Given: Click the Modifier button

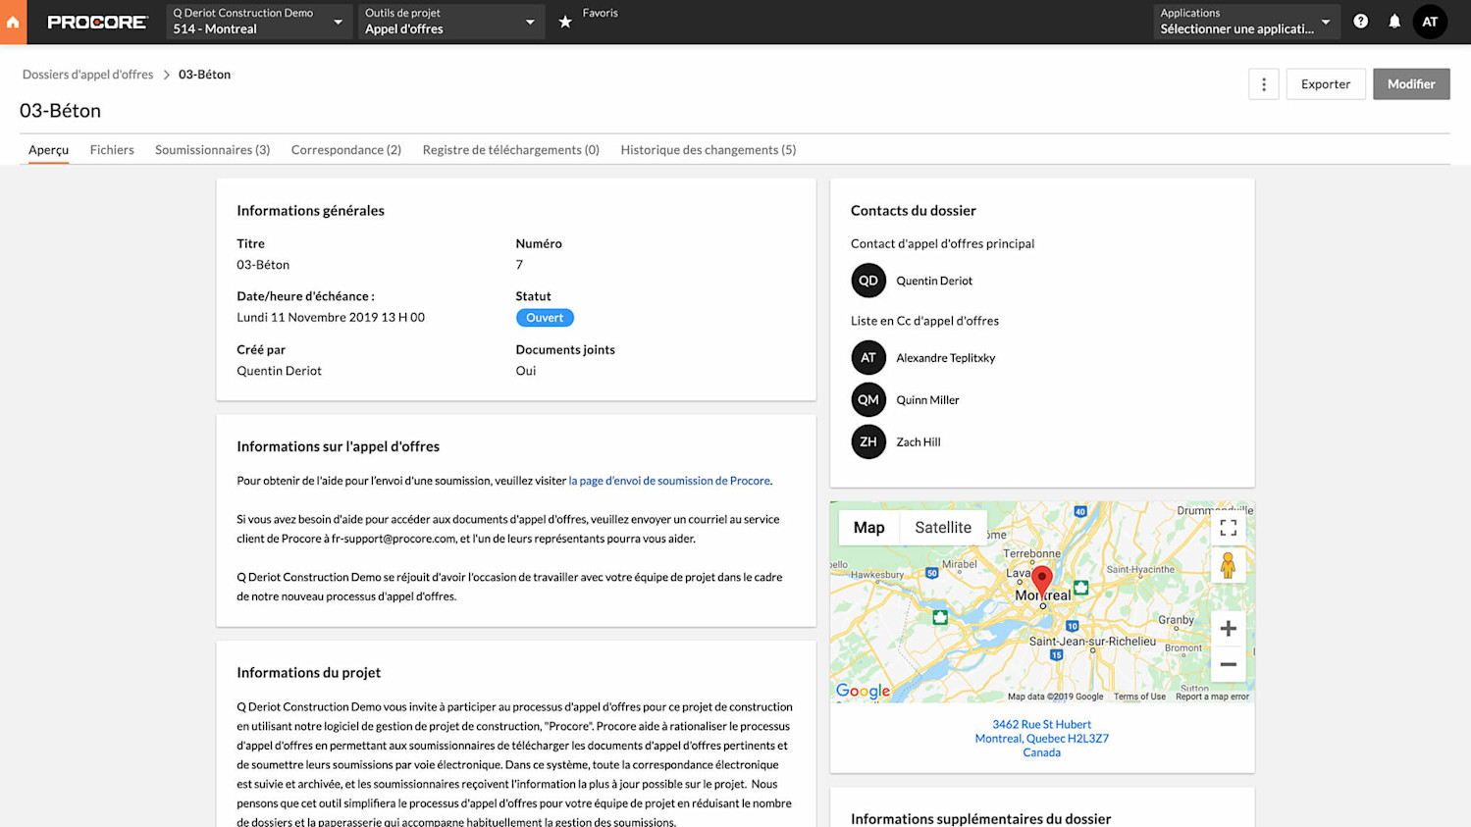Looking at the screenshot, I should tap(1411, 84).
